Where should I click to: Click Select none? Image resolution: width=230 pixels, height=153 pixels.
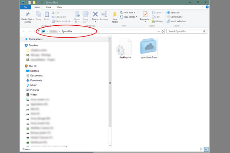(175, 17)
